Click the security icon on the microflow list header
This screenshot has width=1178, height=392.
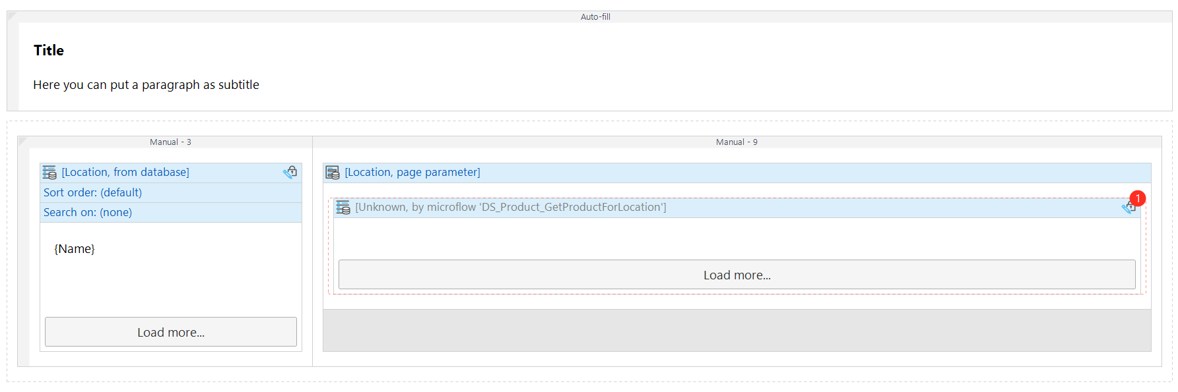tap(1129, 208)
